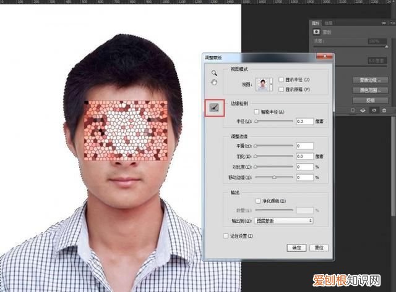This screenshot has height=292, width=396.
Task: Open the Properties panel flyout menu
Action: click(393, 23)
